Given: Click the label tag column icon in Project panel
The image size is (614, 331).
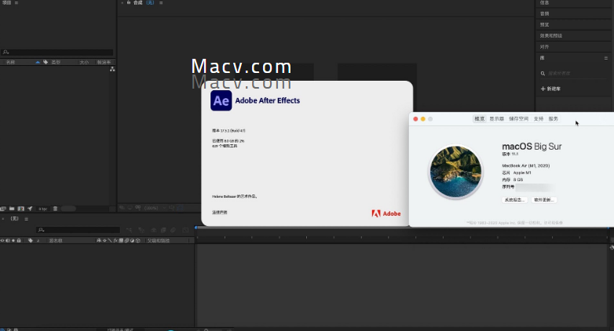Looking at the screenshot, I should pos(46,62).
